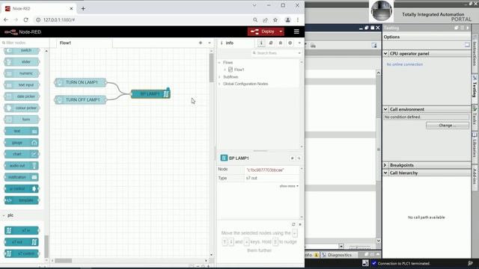Viewport: 479px width, 269px height.
Task: Click the Change button in Call environment
Action: 448,126
